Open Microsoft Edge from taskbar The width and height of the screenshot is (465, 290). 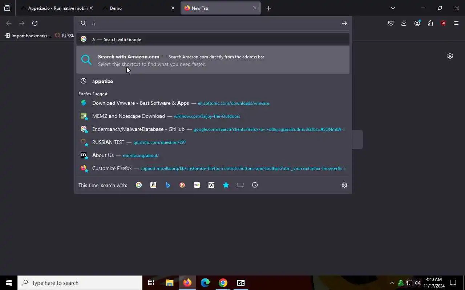[205, 283]
